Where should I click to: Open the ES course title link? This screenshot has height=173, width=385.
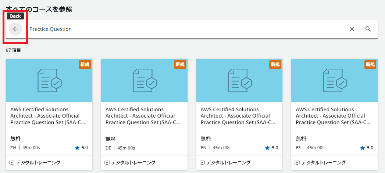coord(333,116)
